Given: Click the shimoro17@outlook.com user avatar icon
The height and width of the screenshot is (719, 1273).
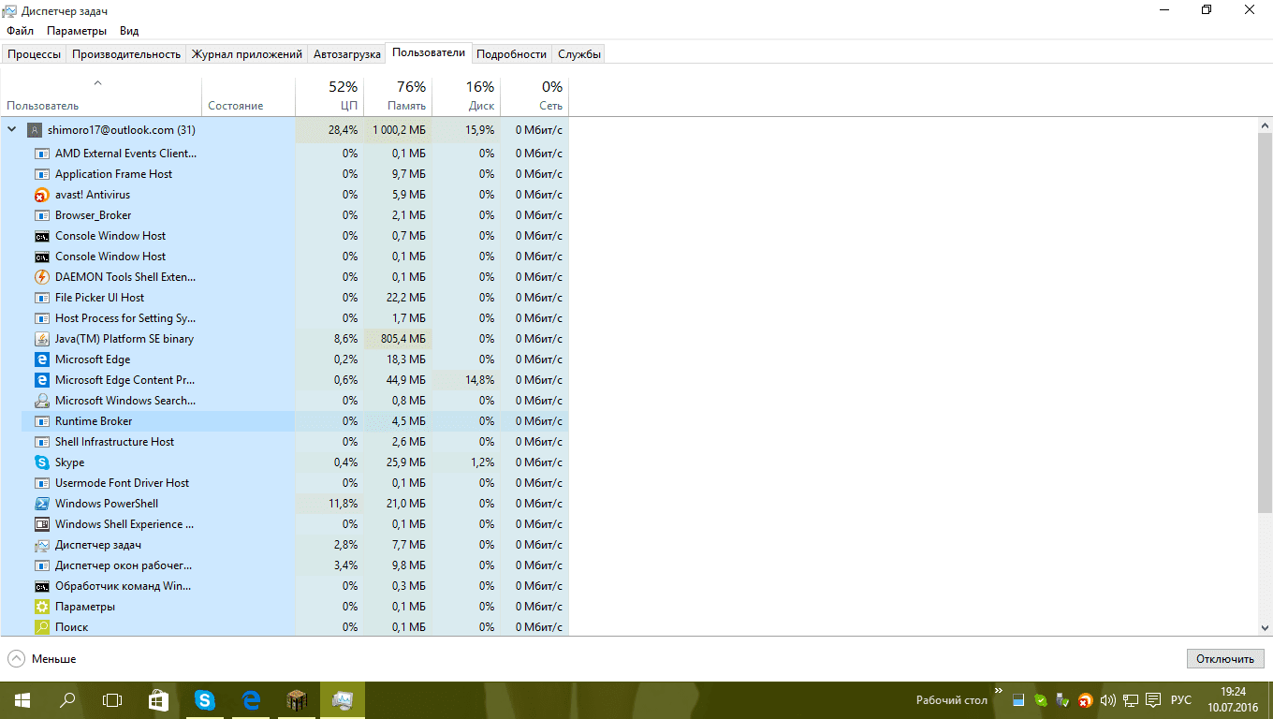Looking at the screenshot, I should (x=35, y=130).
